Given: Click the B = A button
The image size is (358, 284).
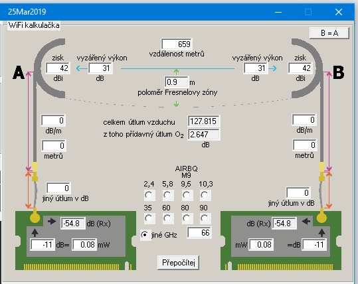Looking at the screenshot, I should coord(329,33).
